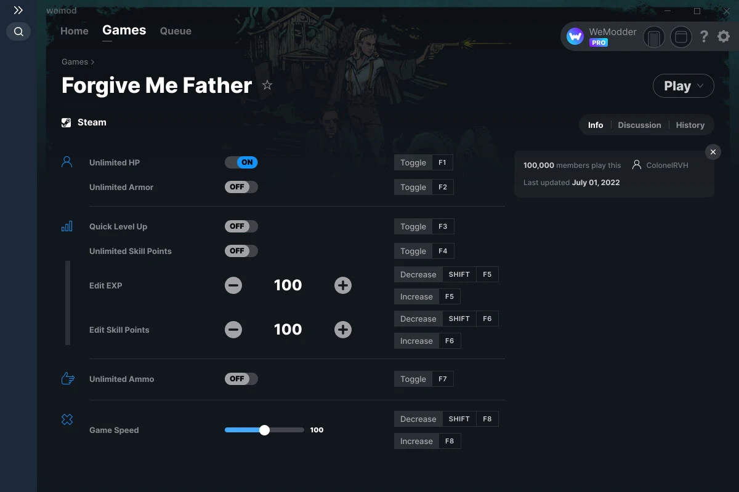Click the plus stepper on Edit Skill Points
Viewport: 739px width, 492px height.
pyautogui.click(x=342, y=329)
